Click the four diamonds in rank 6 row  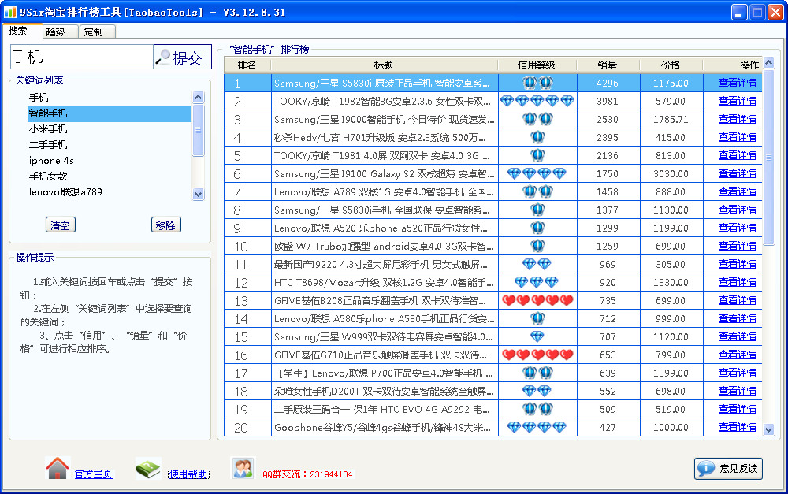[537, 173]
